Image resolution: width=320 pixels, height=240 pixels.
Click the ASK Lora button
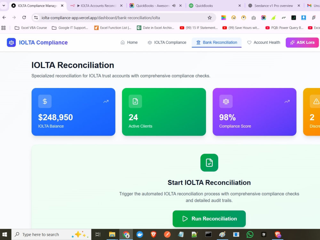[302, 43]
